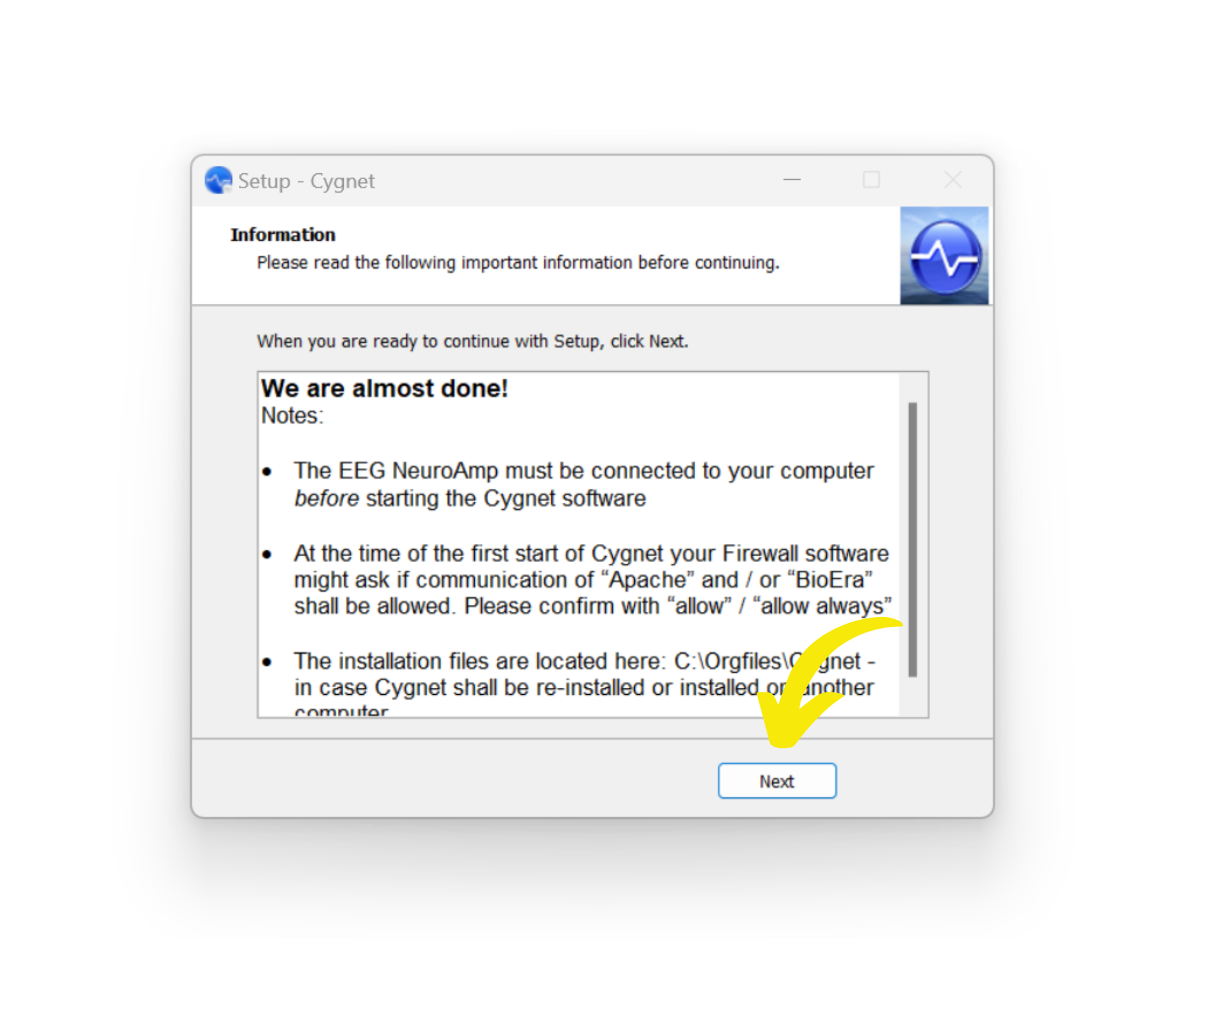Click scrollbar track above the thumb
Image resolution: width=1208 pixels, height=1012 pixels.
pos(912,388)
